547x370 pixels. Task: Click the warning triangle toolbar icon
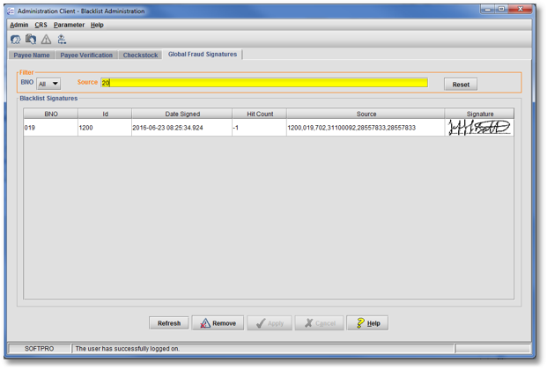point(46,40)
